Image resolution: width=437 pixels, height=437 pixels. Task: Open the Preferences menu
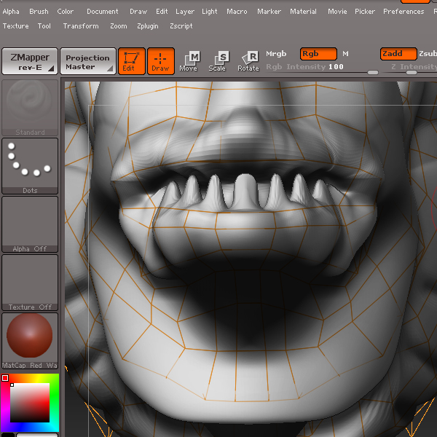403,12
